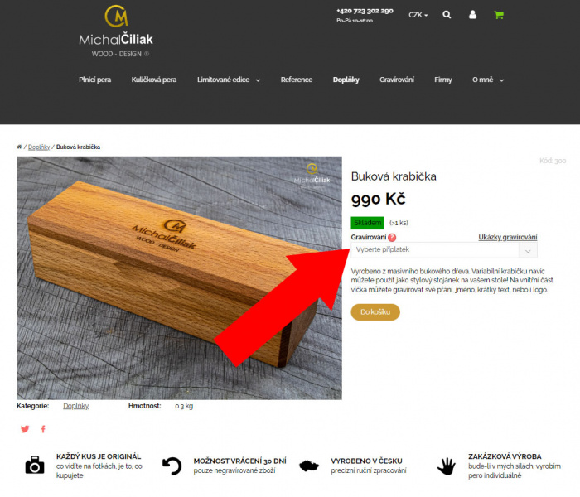Click the Doplňky category link below image

[76, 406]
